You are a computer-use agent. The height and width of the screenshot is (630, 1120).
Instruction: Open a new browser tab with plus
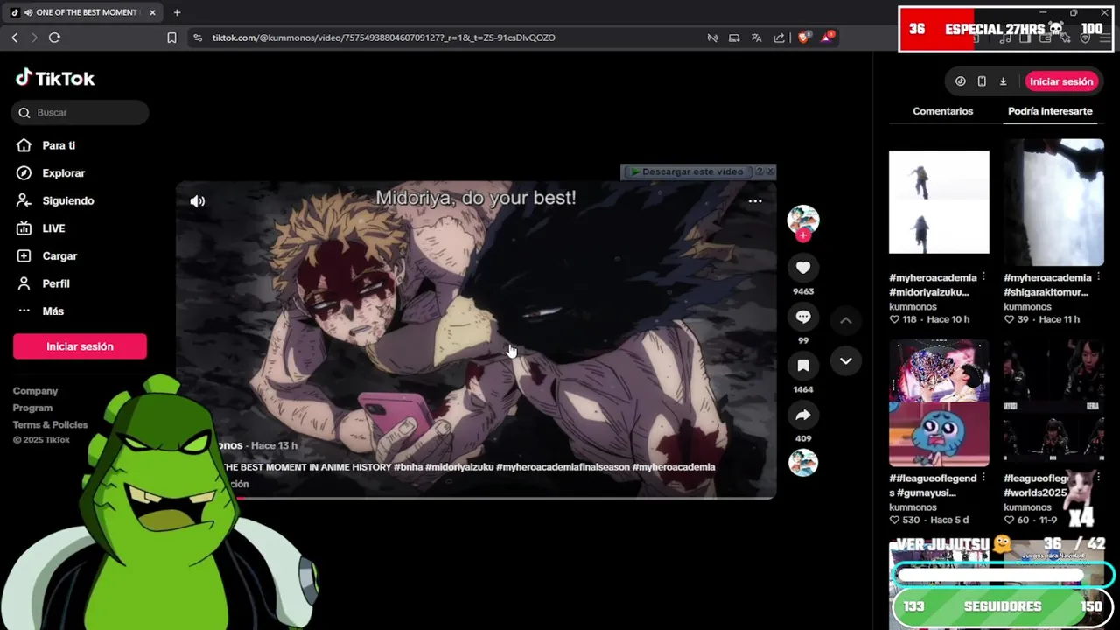177,12
